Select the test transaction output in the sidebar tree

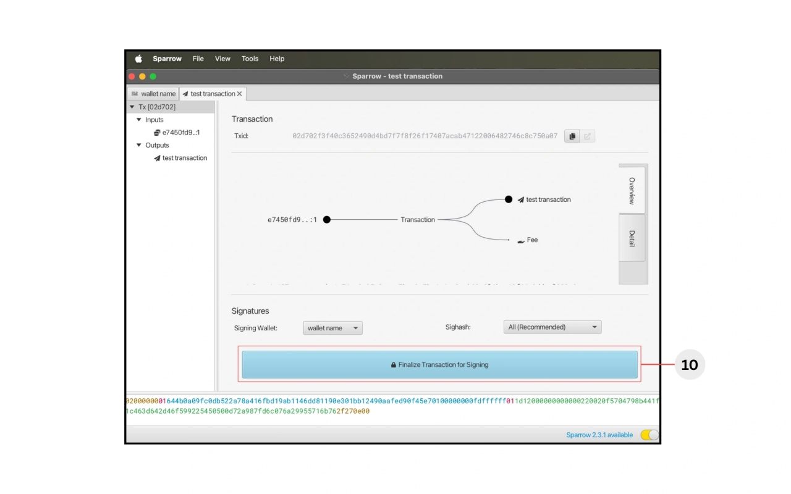180,158
